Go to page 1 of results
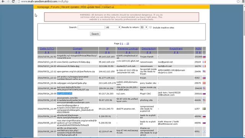Viewport: 245px width, 138px height. pos(122,43)
